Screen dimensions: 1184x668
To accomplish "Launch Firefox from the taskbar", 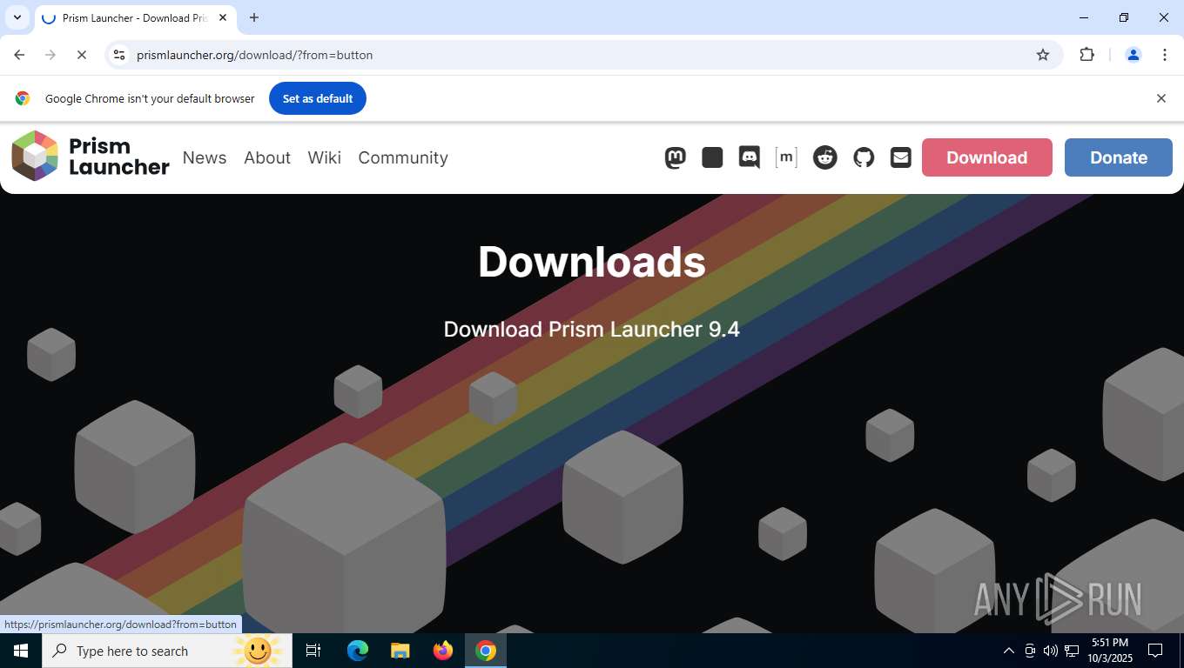I will coord(443,651).
